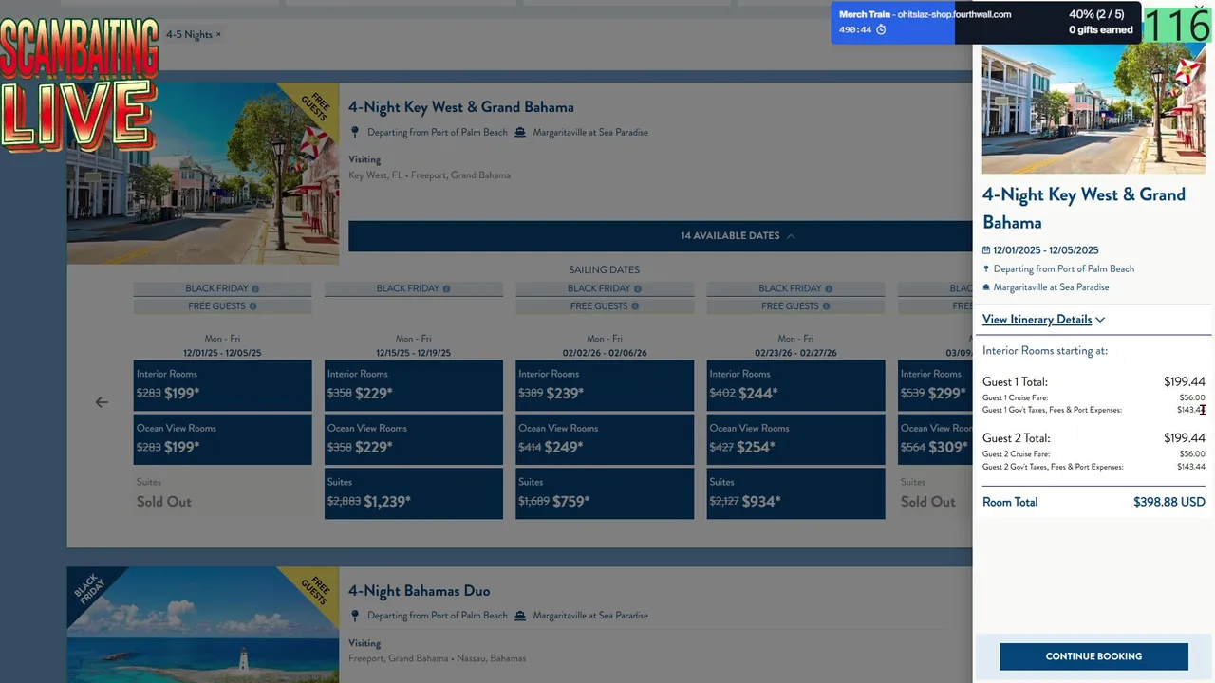Select Ocean View Rooms $199 for 12/01/25

click(x=222, y=439)
